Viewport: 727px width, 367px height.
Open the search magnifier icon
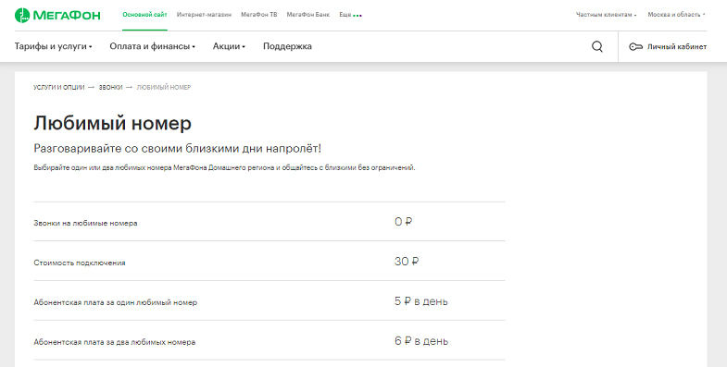tap(597, 46)
